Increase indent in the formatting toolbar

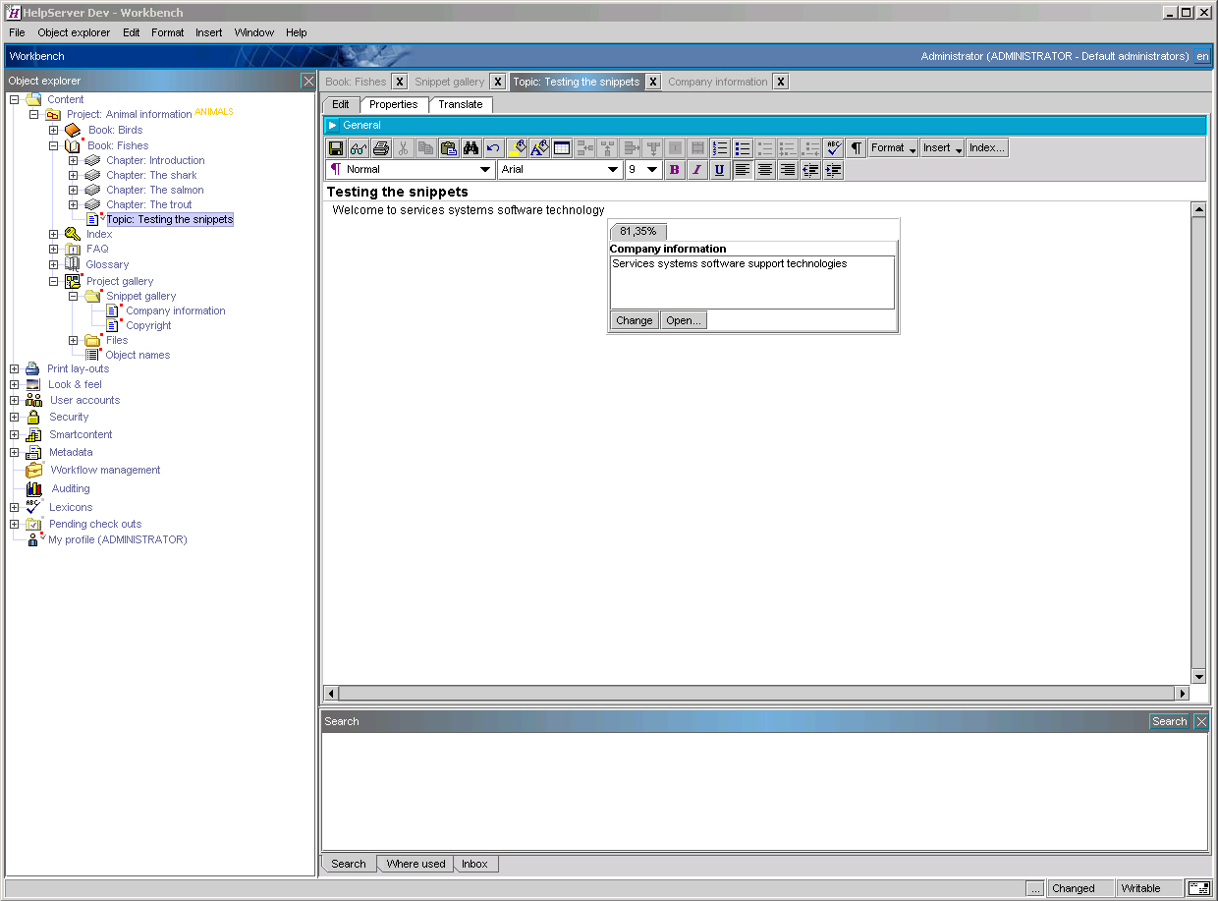pyautogui.click(x=833, y=170)
